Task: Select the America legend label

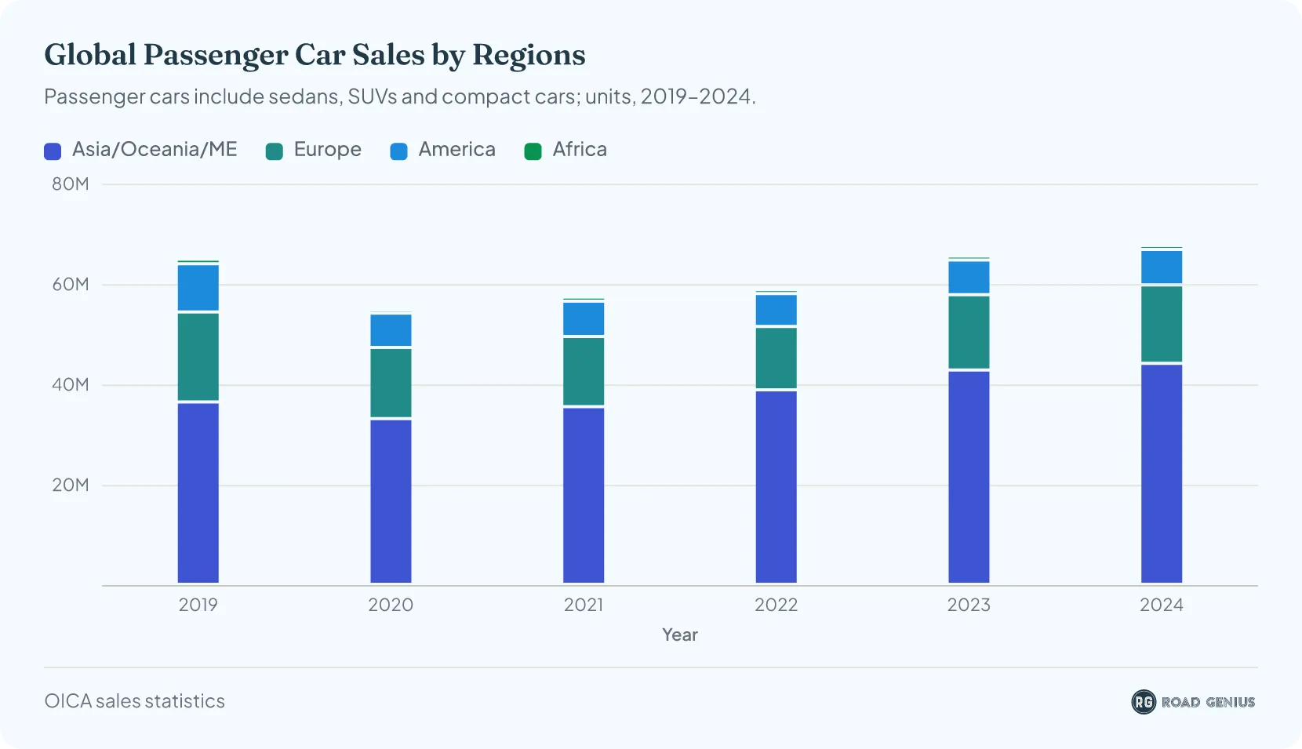Action: coord(457,150)
